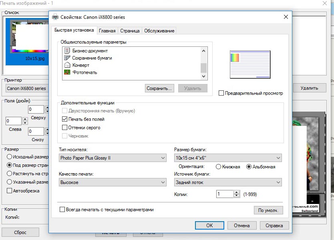Viewport: 334px width, 240px height.
Task: Click Удалить button in the print window
Action: (309, 88)
